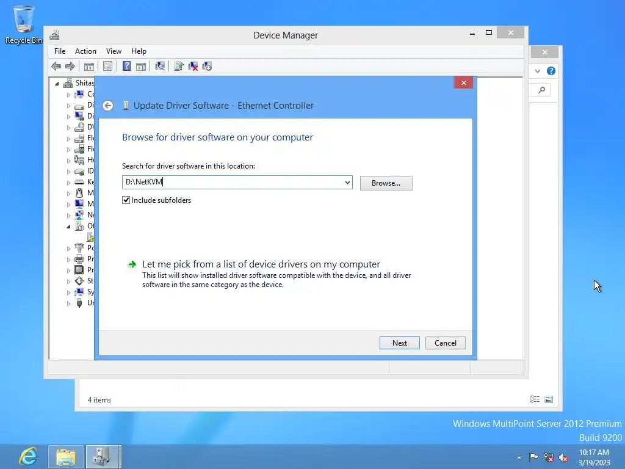Image resolution: width=625 pixels, height=469 pixels.
Task: Click Scan for hardware changes toolbar icon
Action: (160, 66)
